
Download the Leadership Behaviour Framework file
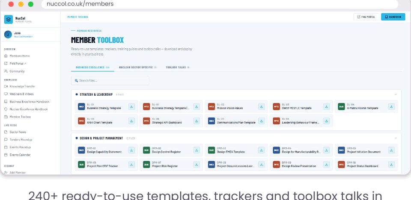(x=326, y=121)
